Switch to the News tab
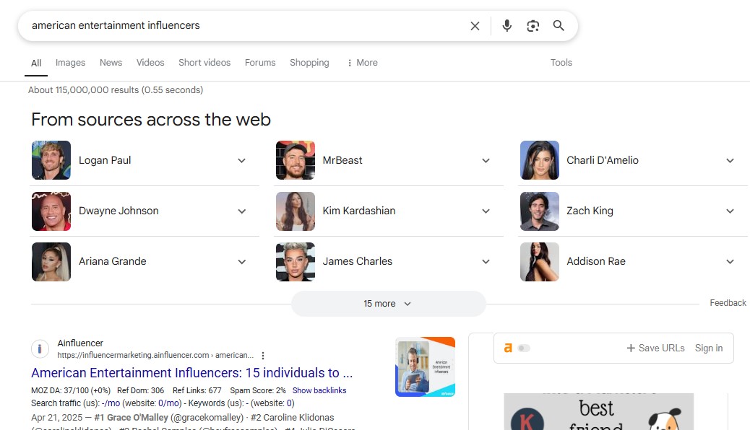 (111, 63)
